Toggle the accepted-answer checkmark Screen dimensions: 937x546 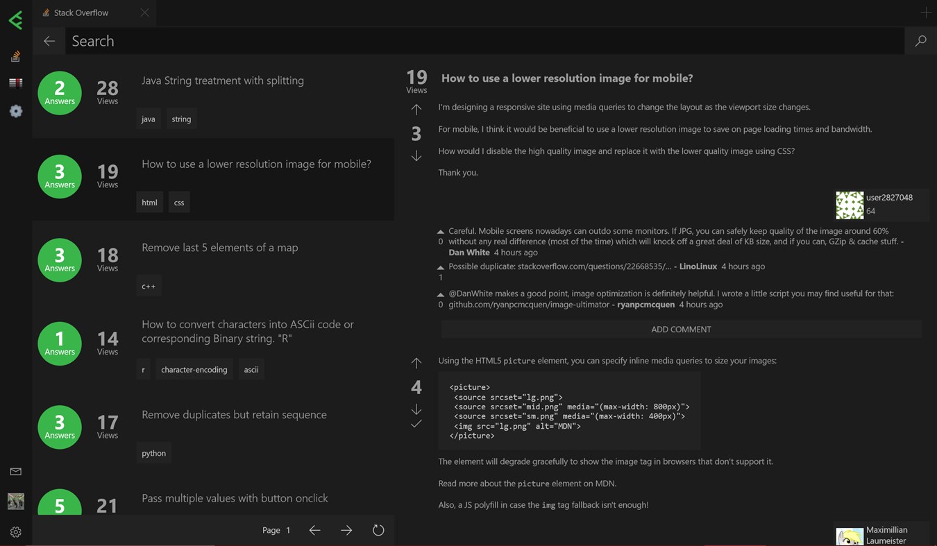click(x=416, y=424)
